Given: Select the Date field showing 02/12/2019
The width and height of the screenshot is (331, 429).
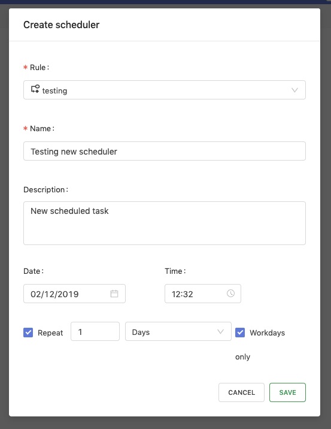Looking at the screenshot, I should [74, 294].
